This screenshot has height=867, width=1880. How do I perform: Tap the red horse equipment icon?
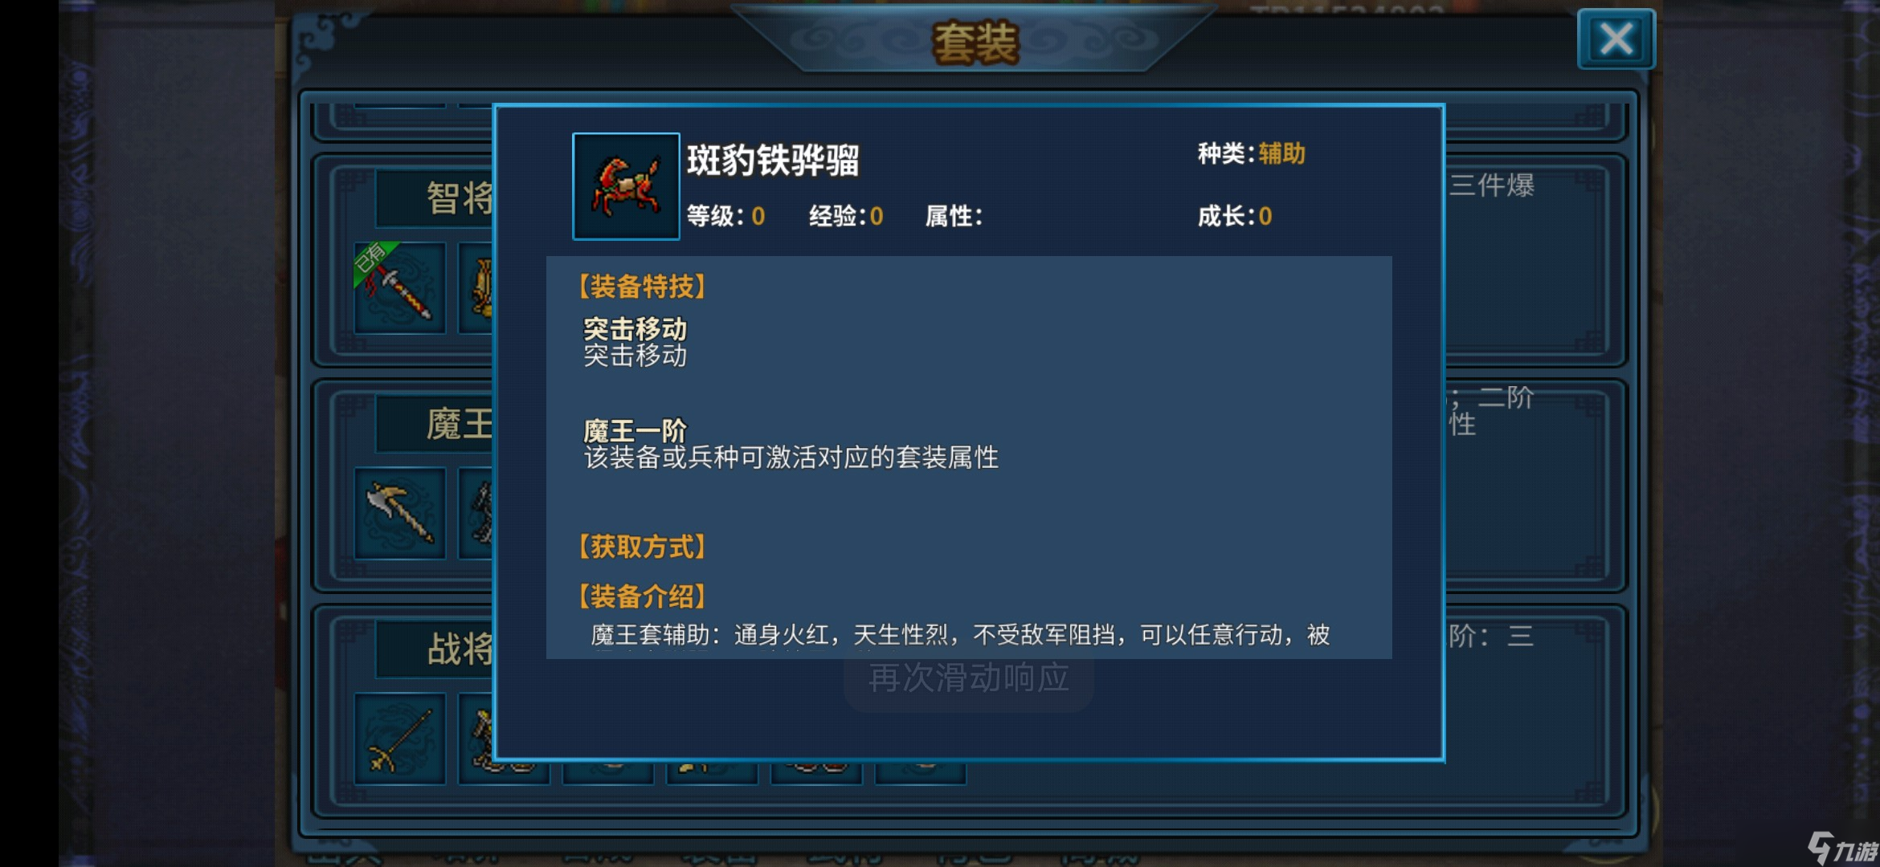tap(626, 186)
